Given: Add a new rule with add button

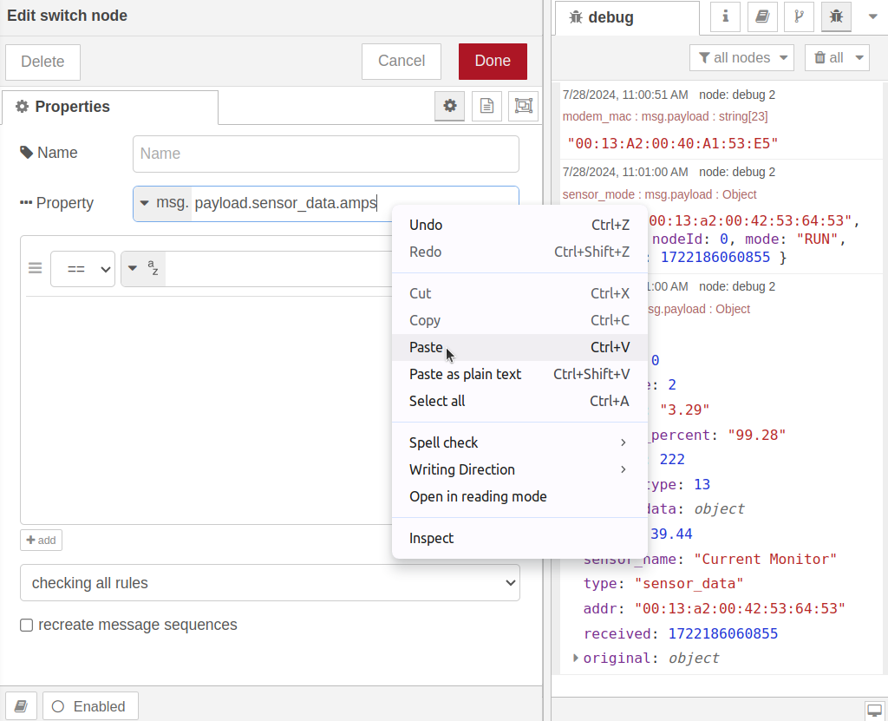Looking at the screenshot, I should coord(42,541).
